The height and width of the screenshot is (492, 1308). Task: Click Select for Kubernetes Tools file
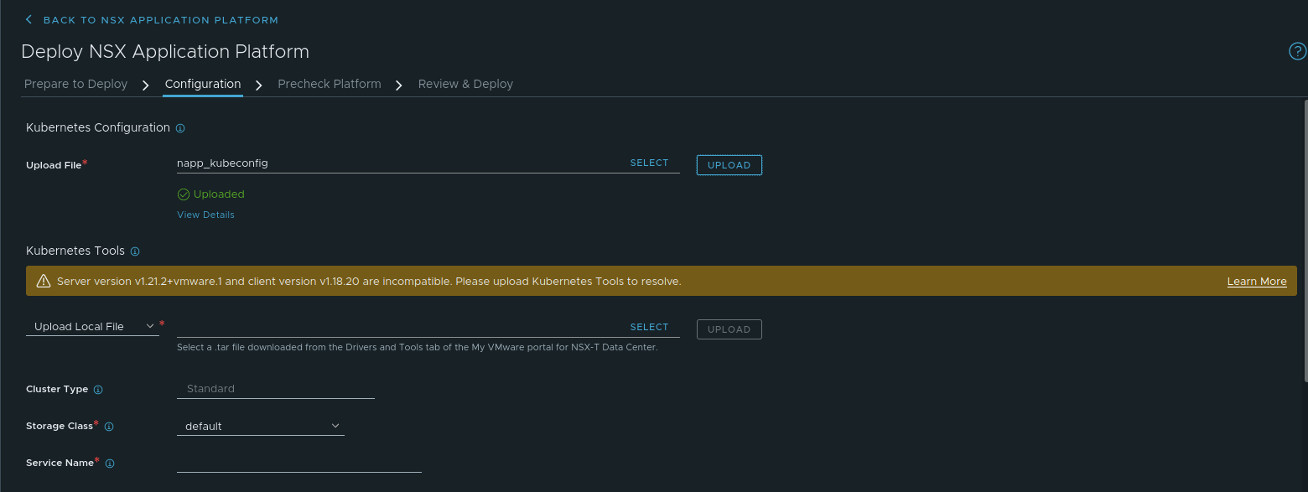point(649,328)
